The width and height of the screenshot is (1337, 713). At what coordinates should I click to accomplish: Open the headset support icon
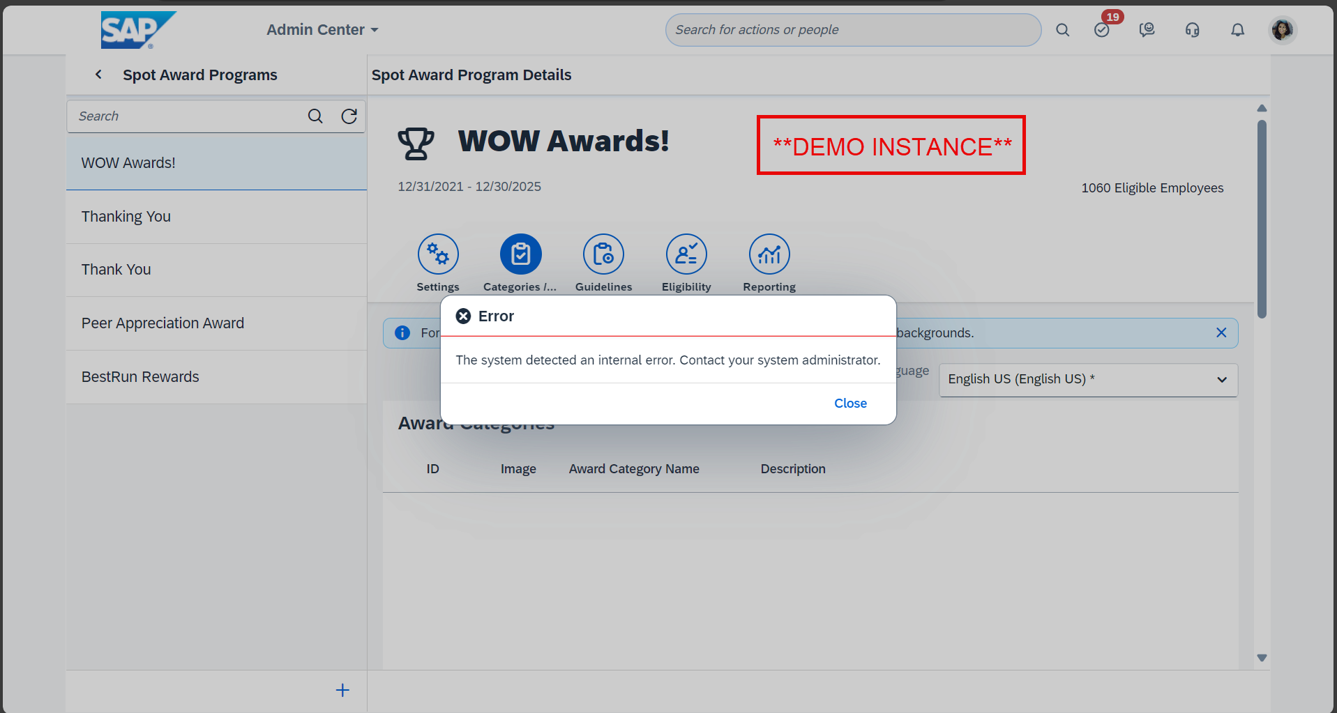click(1193, 30)
